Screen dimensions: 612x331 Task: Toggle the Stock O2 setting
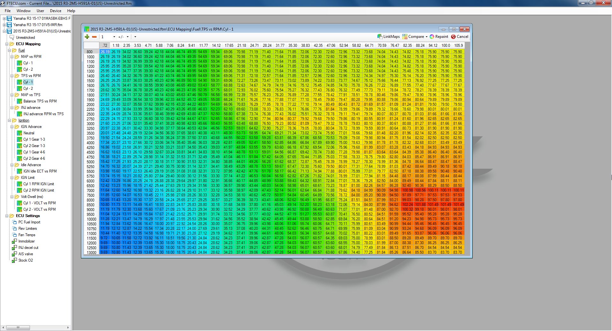(x=25, y=260)
